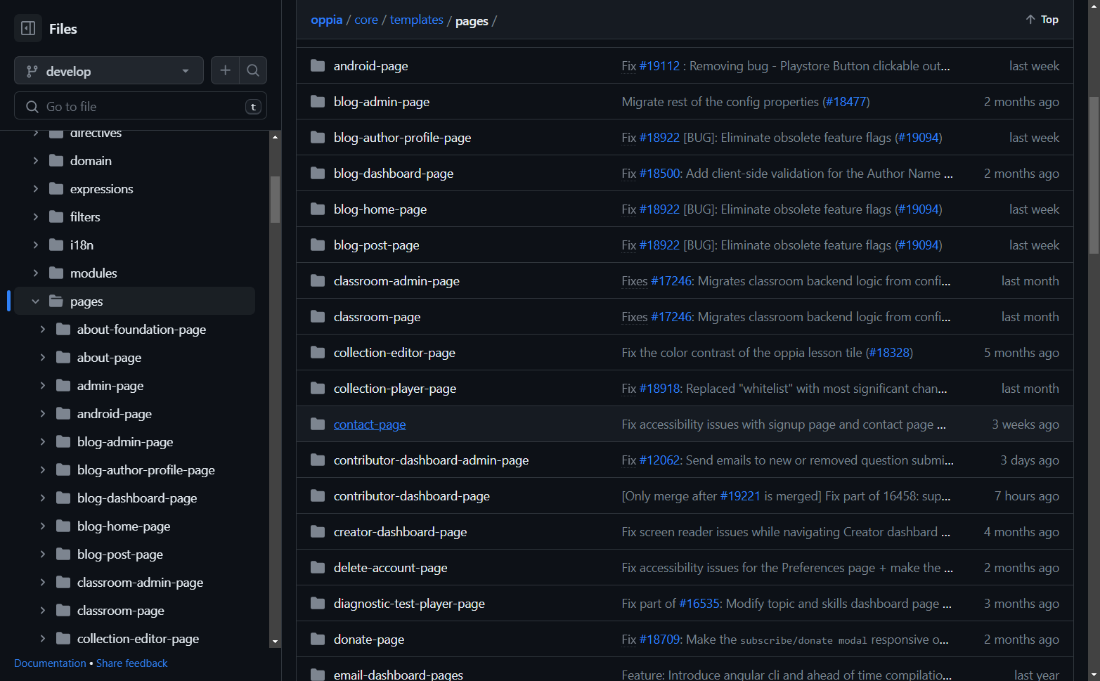Click the blog-admin-page folder icon in file list
The width and height of the screenshot is (1100, 681).
coord(318,101)
